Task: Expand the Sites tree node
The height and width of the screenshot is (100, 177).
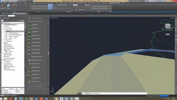Action: [4, 43]
